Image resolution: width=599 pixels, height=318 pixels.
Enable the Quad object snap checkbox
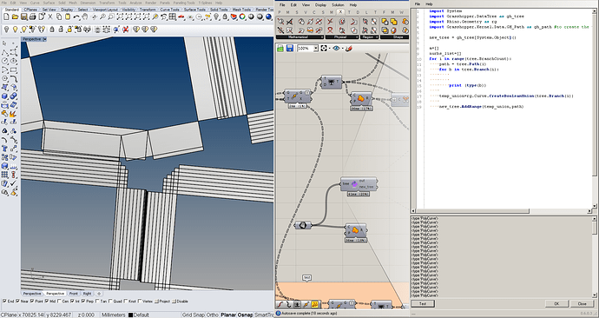(x=111, y=301)
